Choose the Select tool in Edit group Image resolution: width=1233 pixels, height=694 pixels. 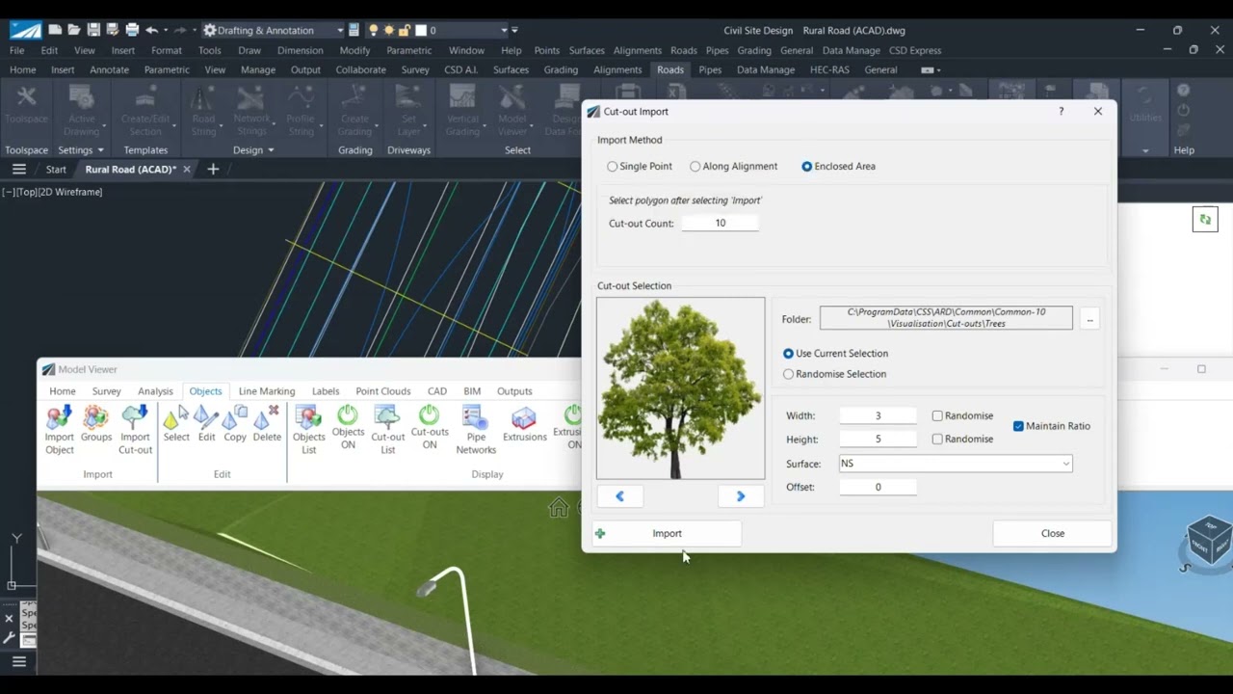(x=176, y=424)
